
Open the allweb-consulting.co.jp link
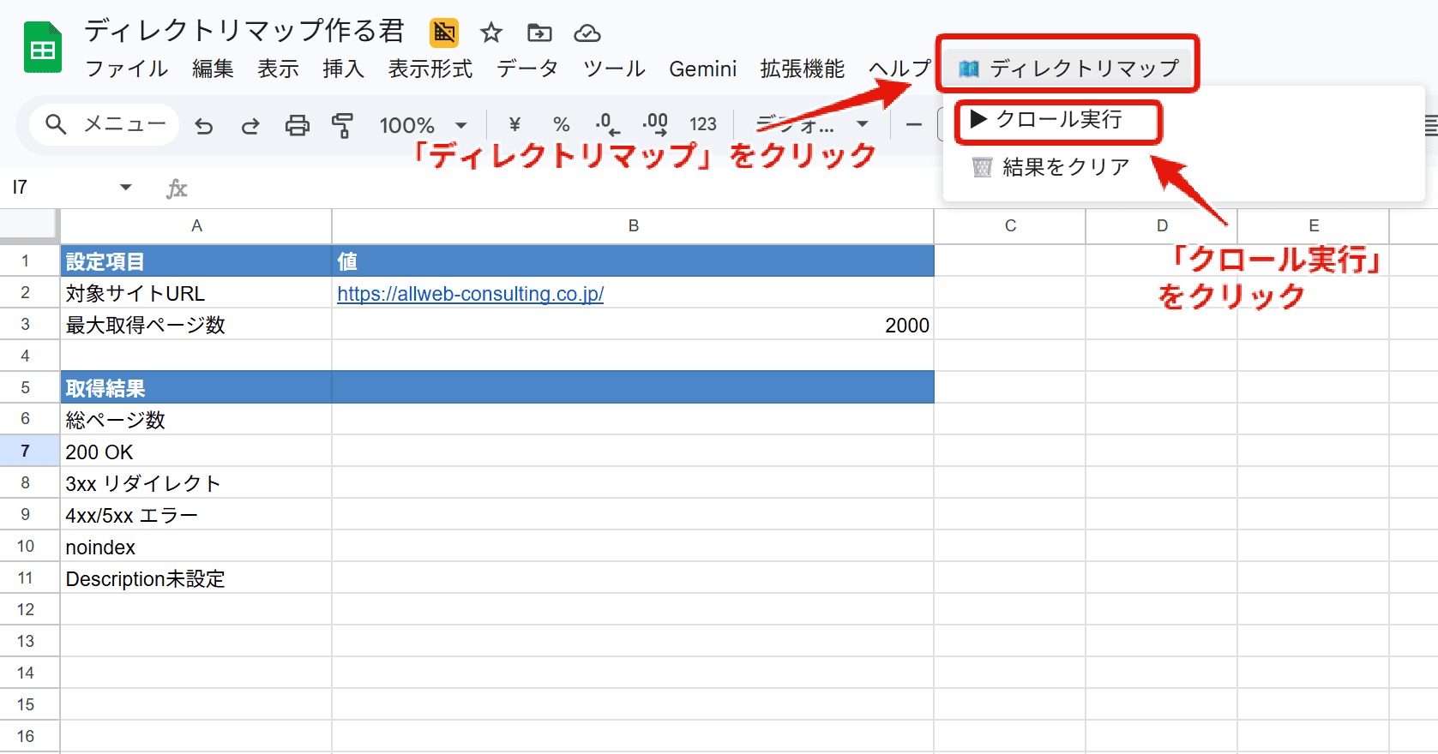pyautogui.click(x=470, y=294)
